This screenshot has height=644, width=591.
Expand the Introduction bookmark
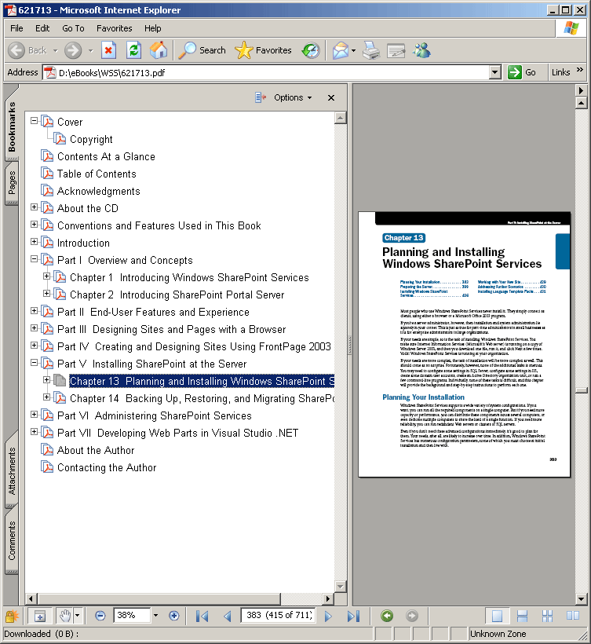pos(35,242)
